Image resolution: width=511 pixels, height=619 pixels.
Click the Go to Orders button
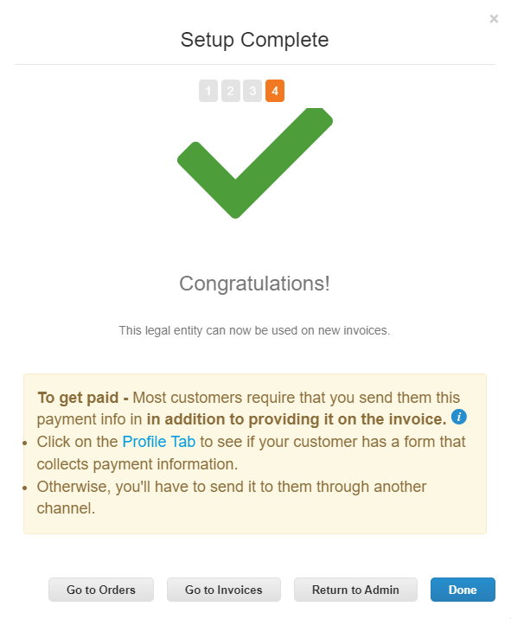point(101,590)
